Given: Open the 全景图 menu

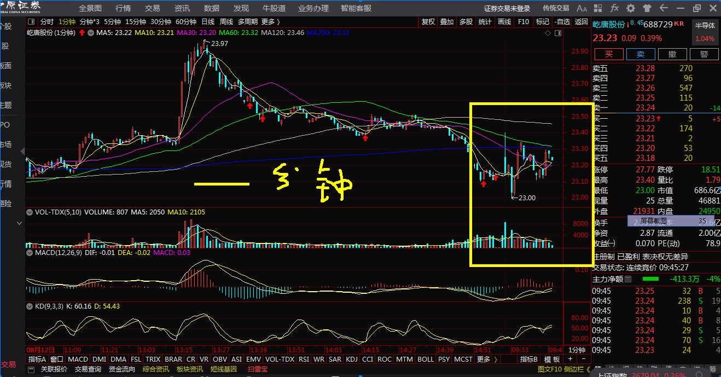Looking at the screenshot, I should pos(90,8).
